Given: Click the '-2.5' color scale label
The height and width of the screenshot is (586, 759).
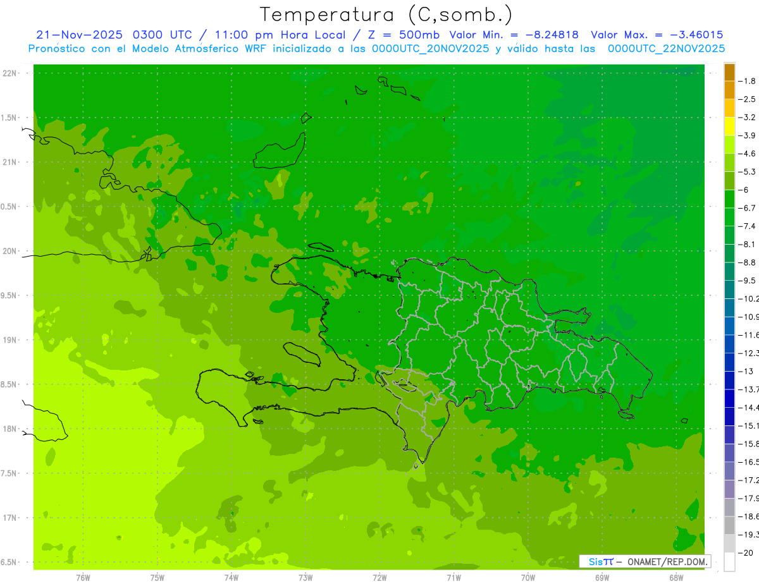Looking at the screenshot, I should pyautogui.click(x=747, y=99).
